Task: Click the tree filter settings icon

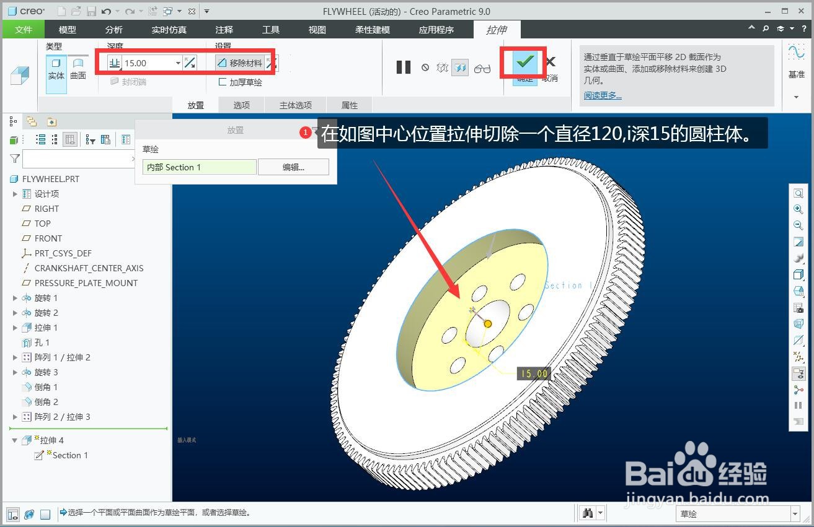Action: pos(91,139)
